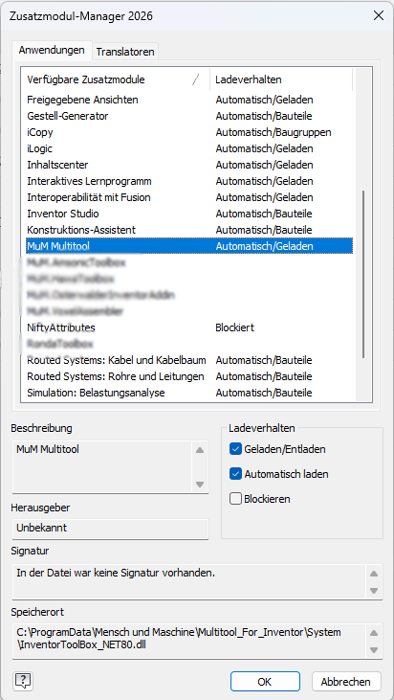Enable the Blockieren checkbox
This screenshot has width=394, height=700.
point(235,499)
